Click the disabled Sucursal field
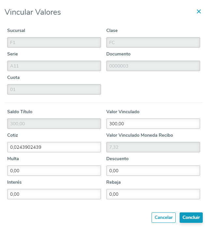Screen dimensions: 207x230 tap(54, 42)
